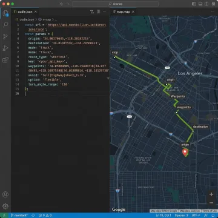Viewport: 218px width, 218px height.
Task: Open more actions for the code editor
Action: click(105, 12)
